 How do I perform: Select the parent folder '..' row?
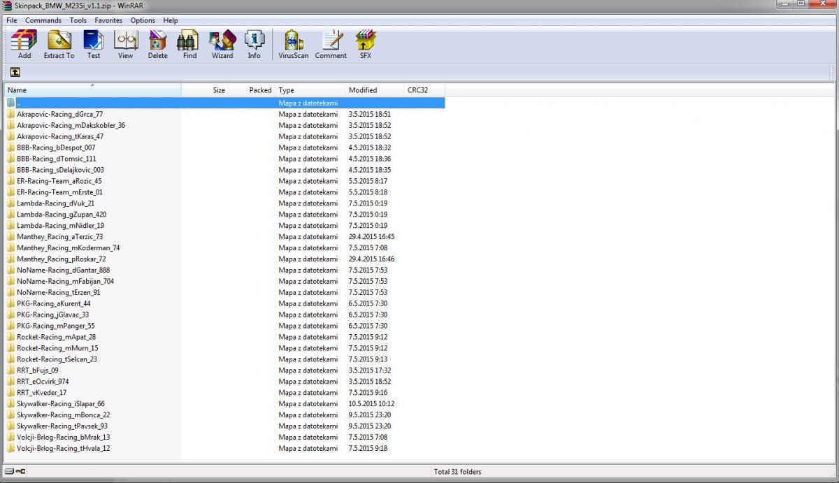coord(225,103)
